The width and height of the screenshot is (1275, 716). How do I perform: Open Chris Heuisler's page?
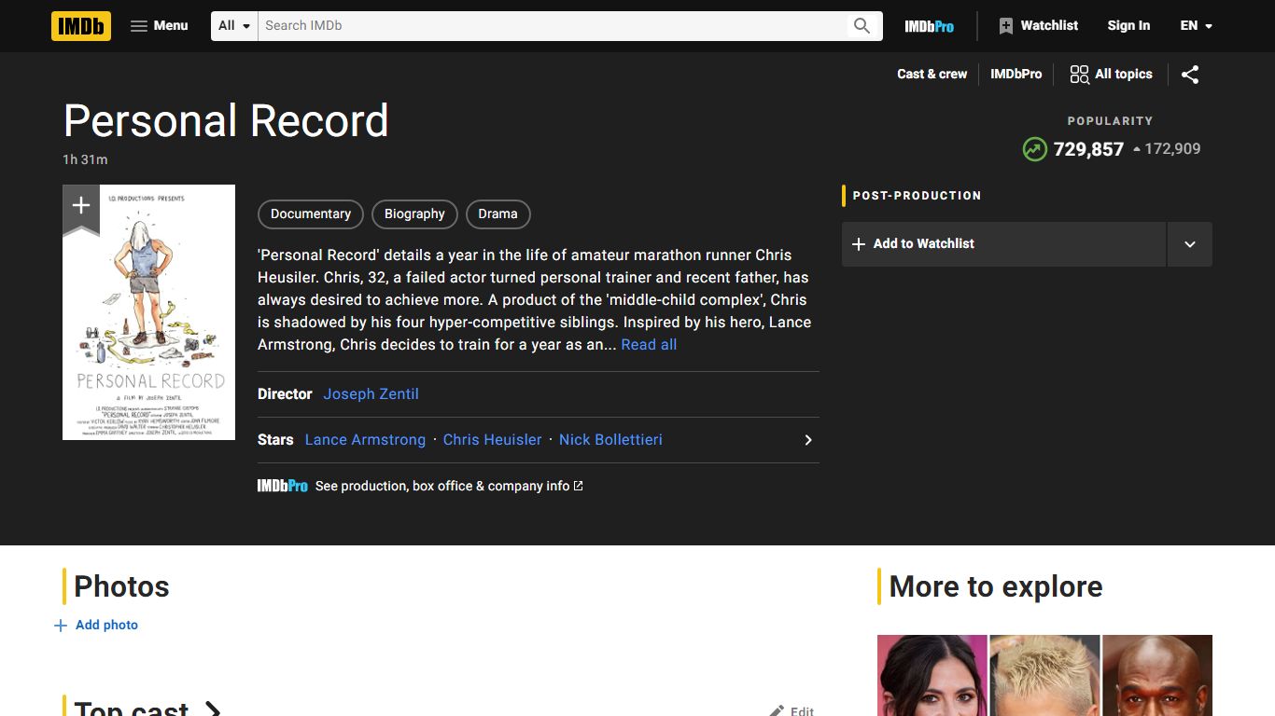pyautogui.click(x=492, y=440)
